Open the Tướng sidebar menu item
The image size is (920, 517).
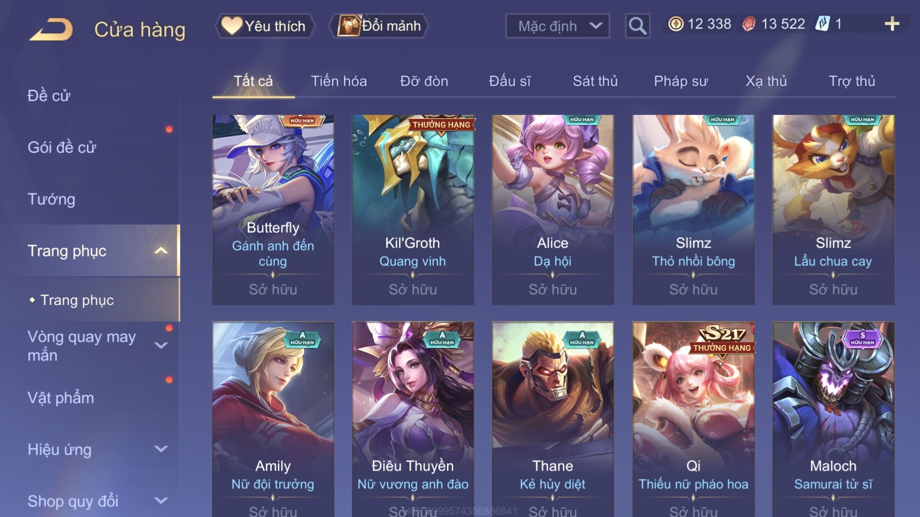coord(51,199)
